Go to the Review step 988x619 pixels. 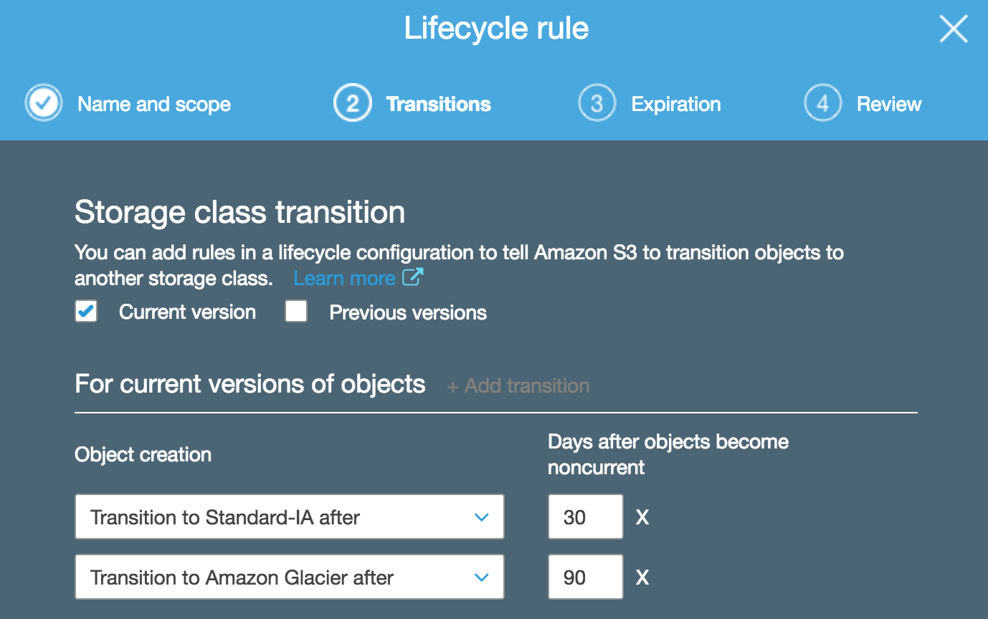pyautogui.click(x=888, y=102)
